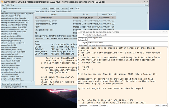The height and width of the screenshot is (108, 169).
Task: Open the File menu in Newscamel
Action: point(3,5)
